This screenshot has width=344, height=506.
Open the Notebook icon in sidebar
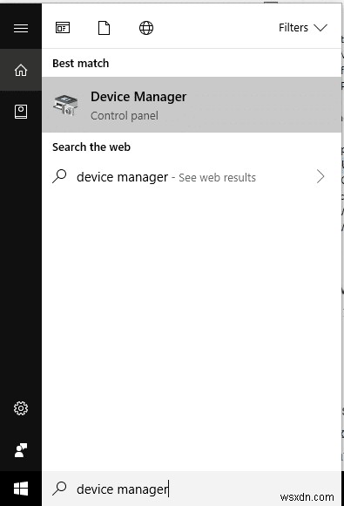tap(21, 112)
